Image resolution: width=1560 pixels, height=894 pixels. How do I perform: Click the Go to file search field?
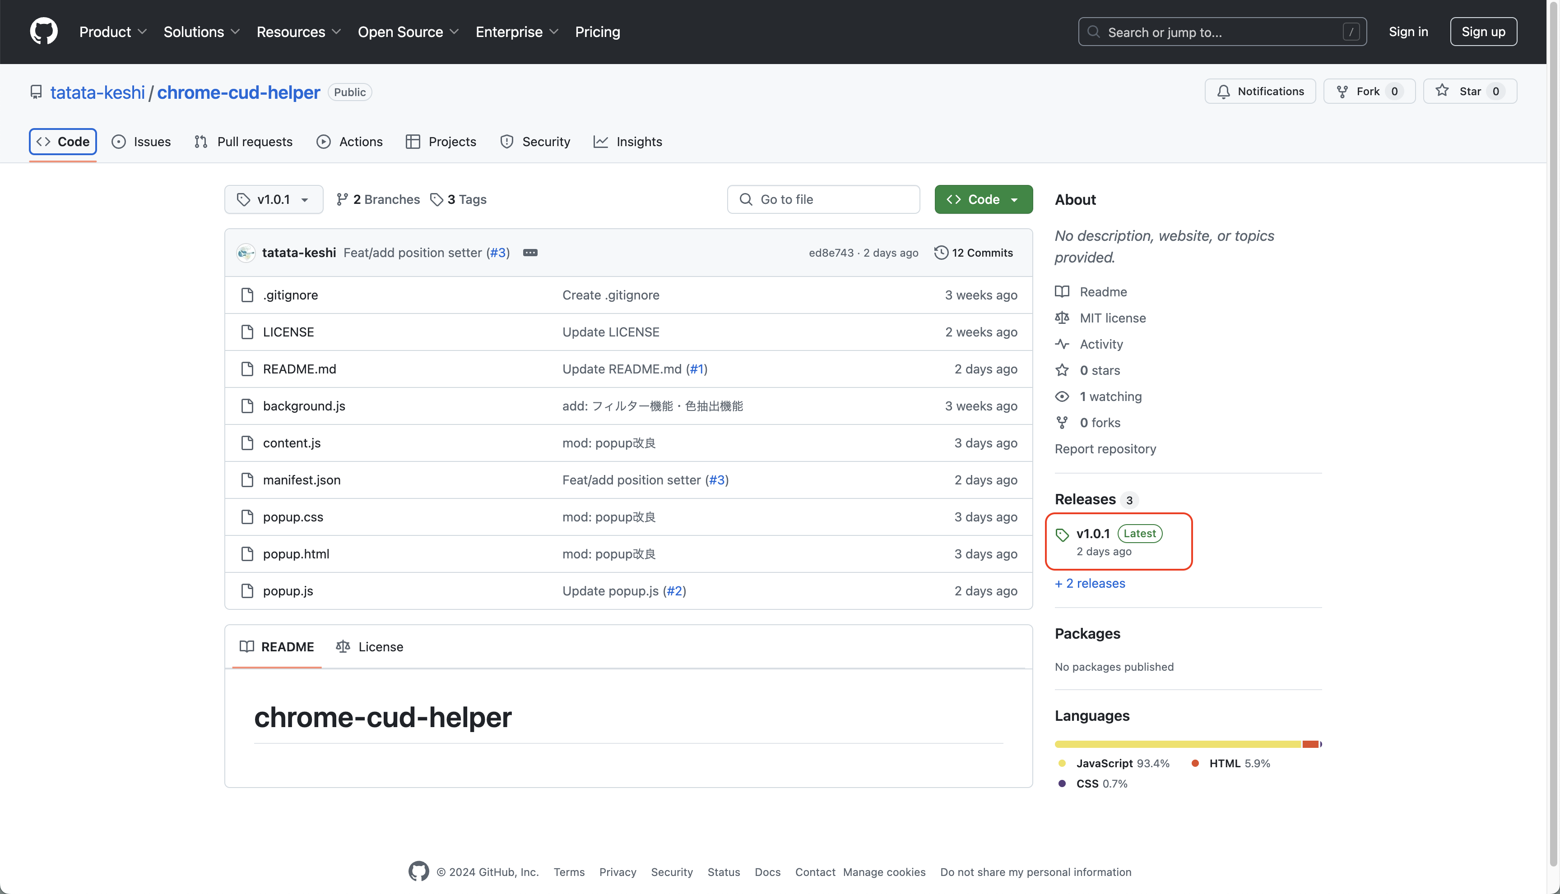click(823, 199)
